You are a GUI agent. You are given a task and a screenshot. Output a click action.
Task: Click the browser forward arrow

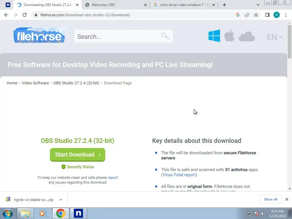tap(15, 15)
